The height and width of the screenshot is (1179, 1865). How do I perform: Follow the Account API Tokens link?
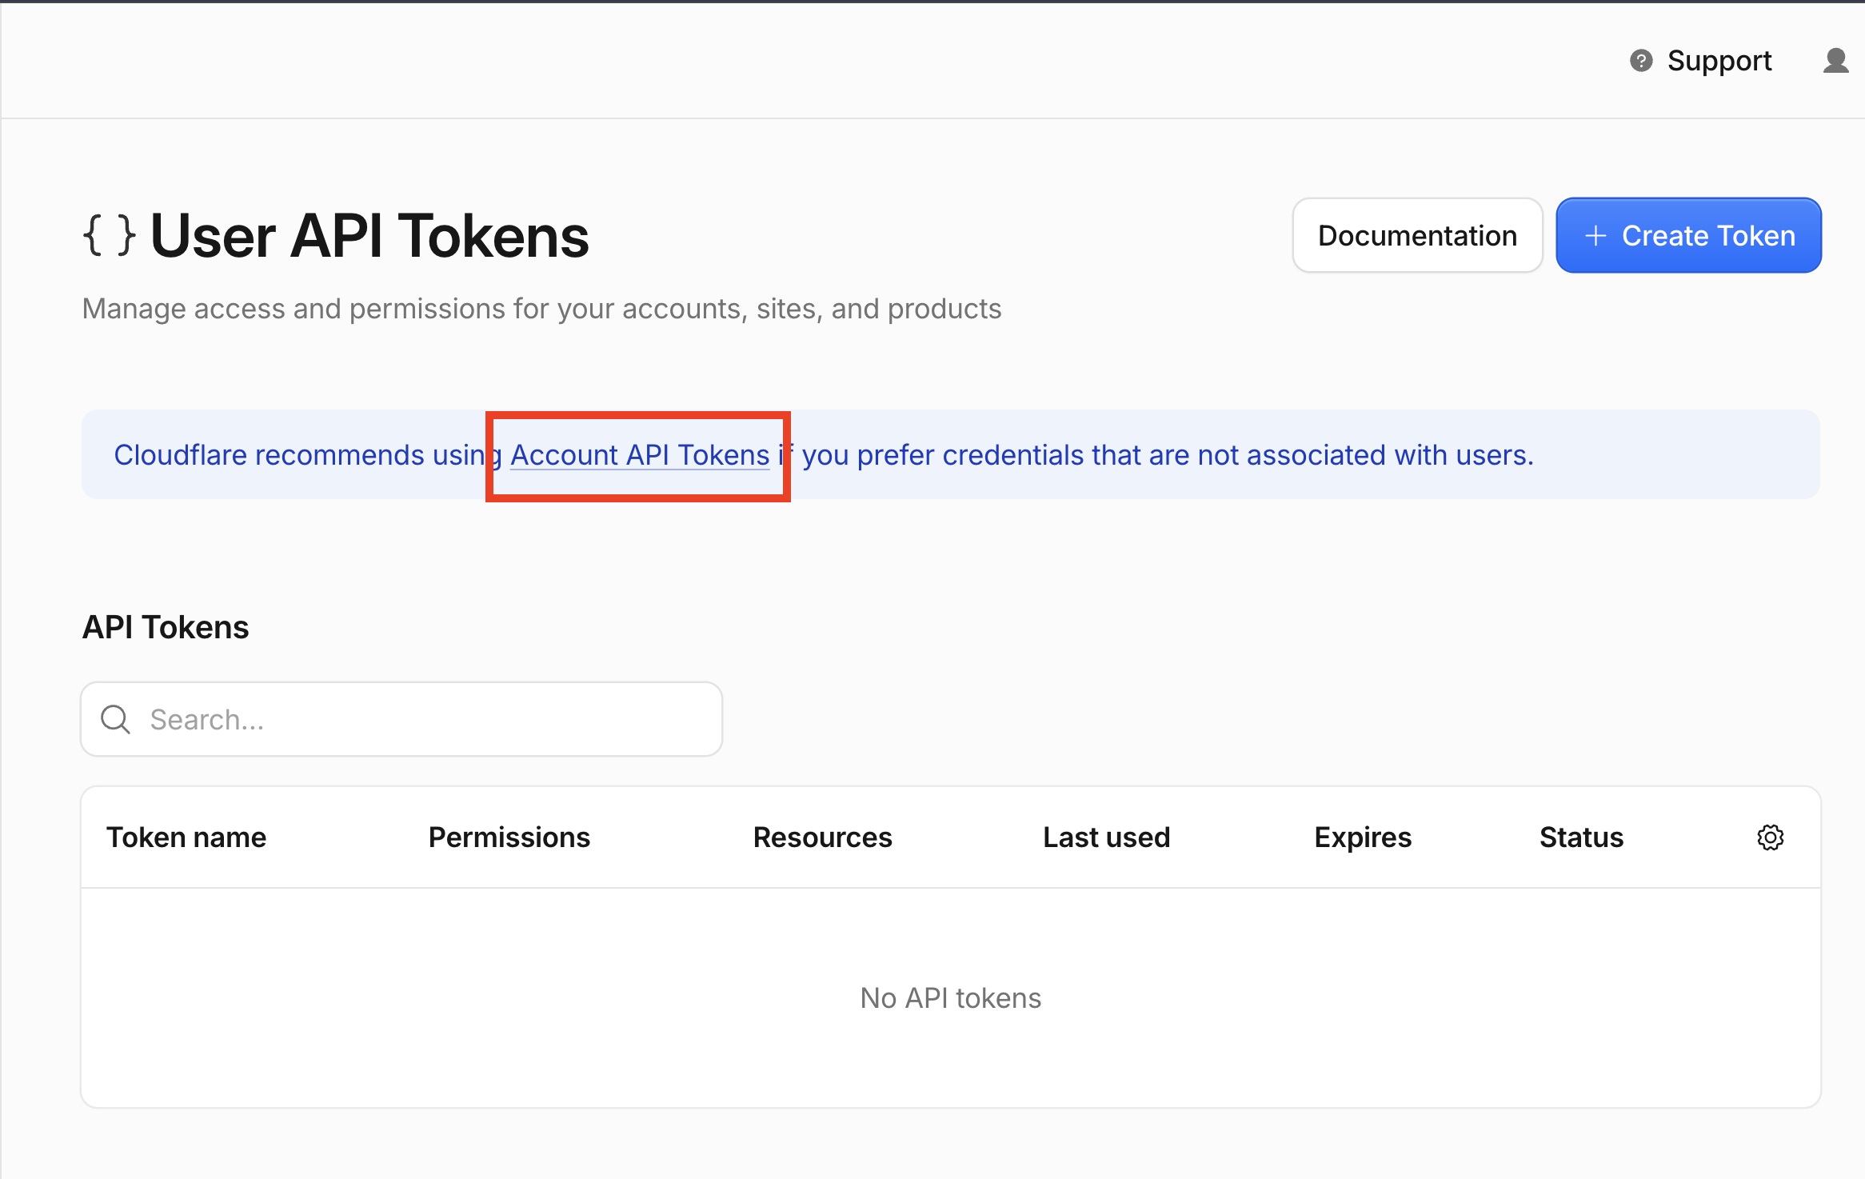(x=640, y=455)
